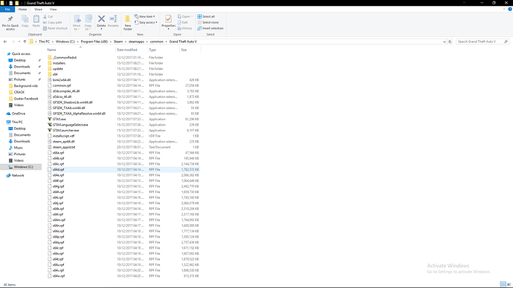Open the CRACK folder in sidebar
Screen dimensions: 513x288
19,92
